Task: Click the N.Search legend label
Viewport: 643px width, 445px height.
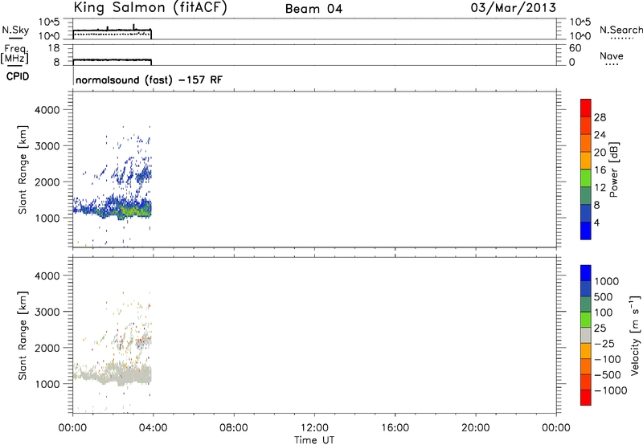Action: click(x=621, y=30)
